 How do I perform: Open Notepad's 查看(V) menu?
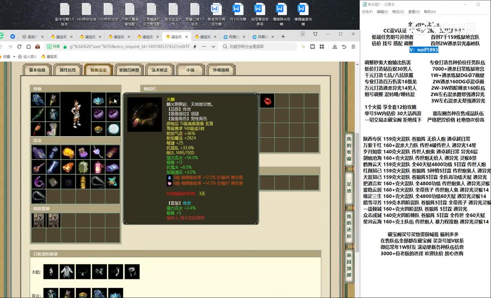coord(414,12)
